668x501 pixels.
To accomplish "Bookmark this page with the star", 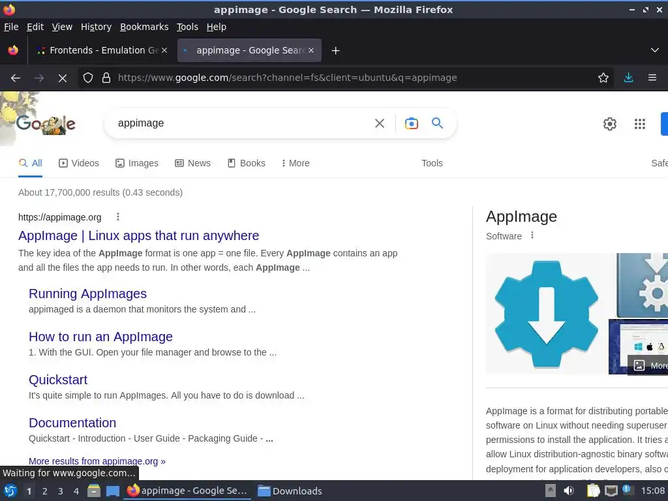I will 603,78.
